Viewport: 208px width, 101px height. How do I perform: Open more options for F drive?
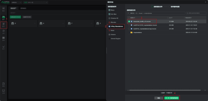coord(91,23)
